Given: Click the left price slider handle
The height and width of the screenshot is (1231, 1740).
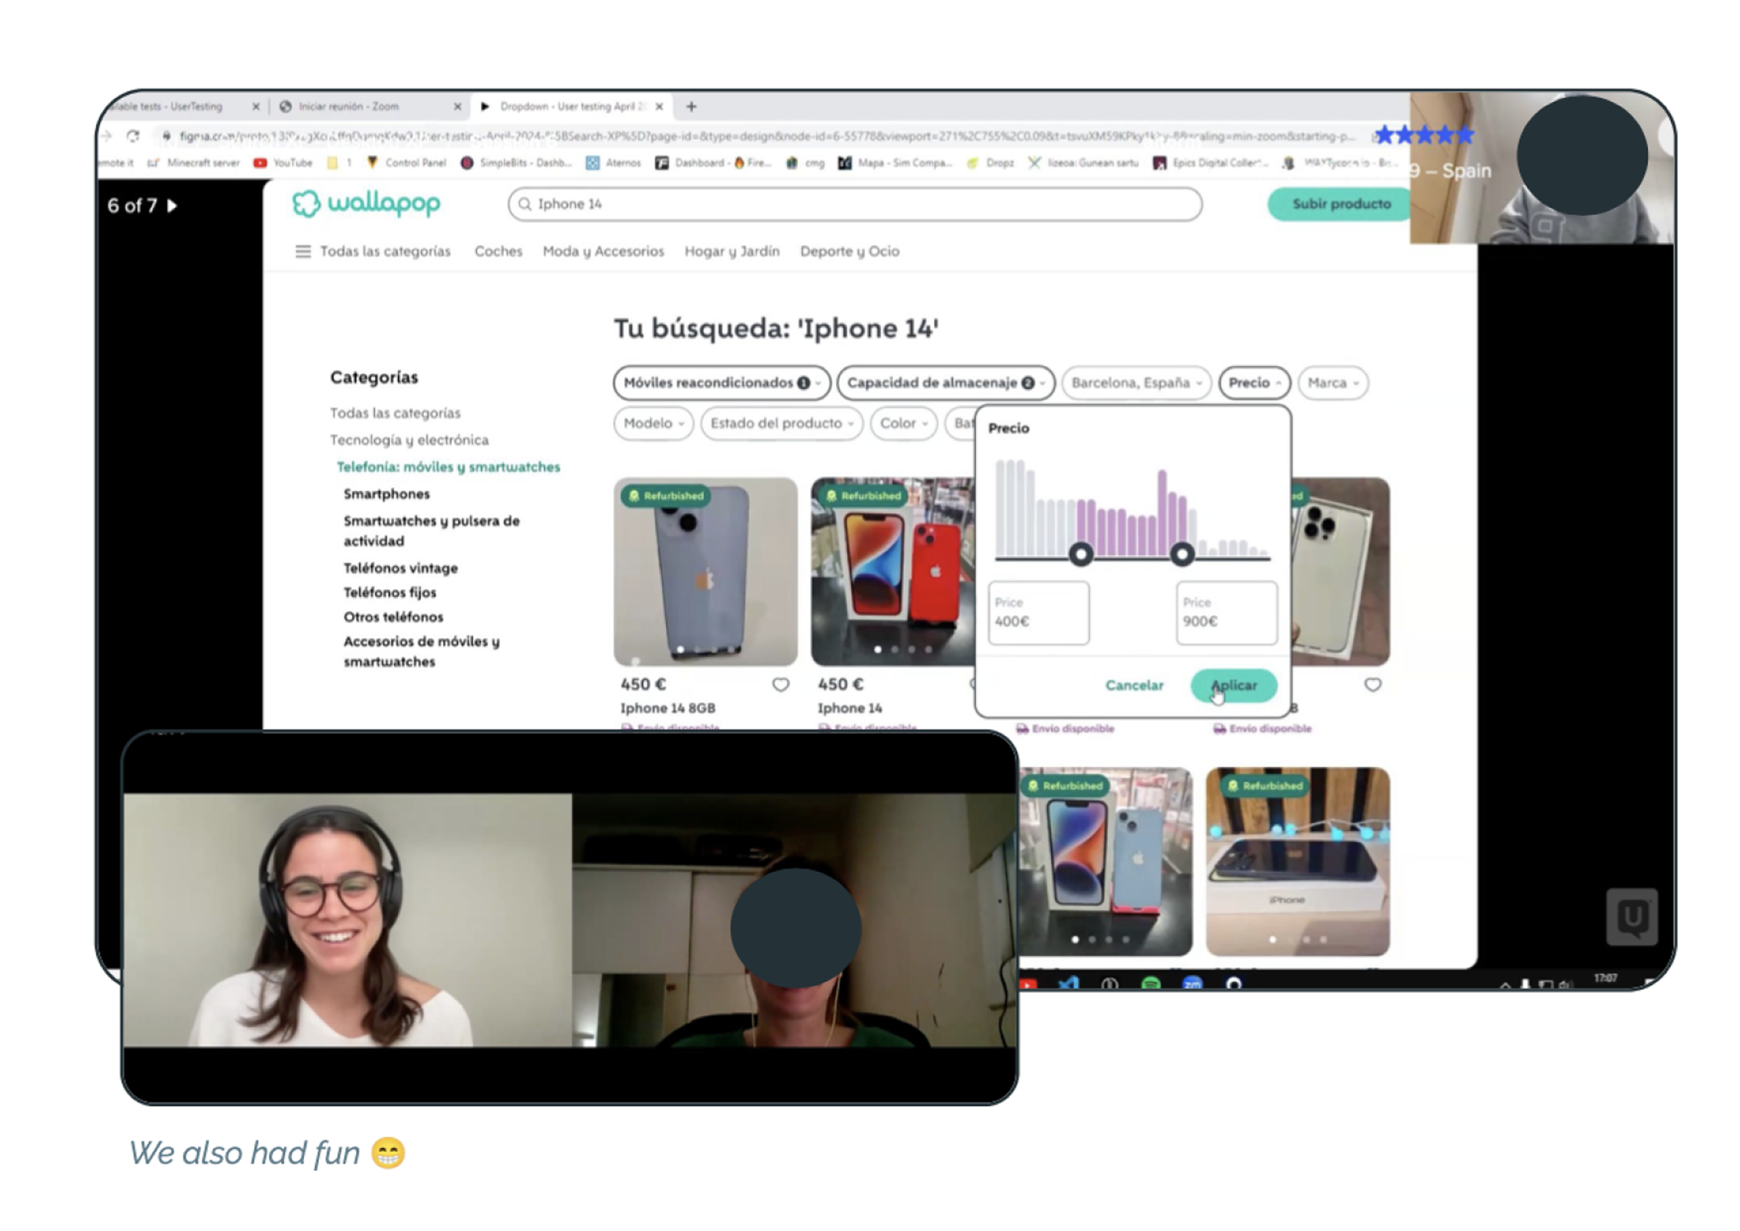Looking at the screenshot, I should (x=1081, y=554).
